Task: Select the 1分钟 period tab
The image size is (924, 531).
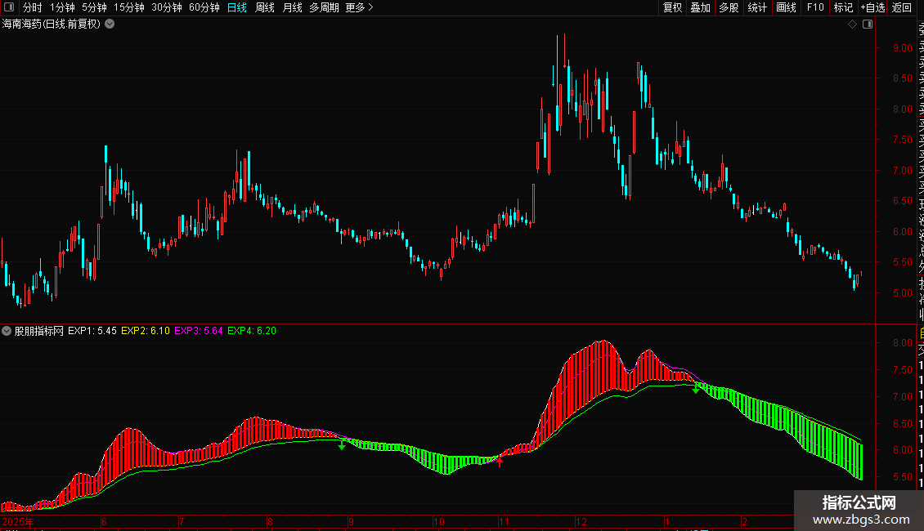Action: tap(62, 7)
